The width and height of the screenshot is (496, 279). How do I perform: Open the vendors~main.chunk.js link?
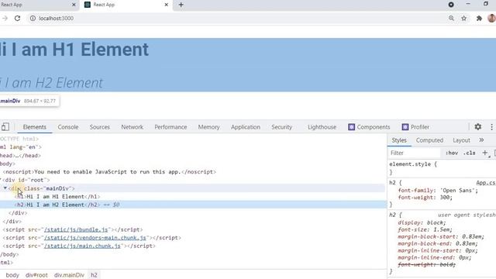pyautogui.click(x=95, y=238)
